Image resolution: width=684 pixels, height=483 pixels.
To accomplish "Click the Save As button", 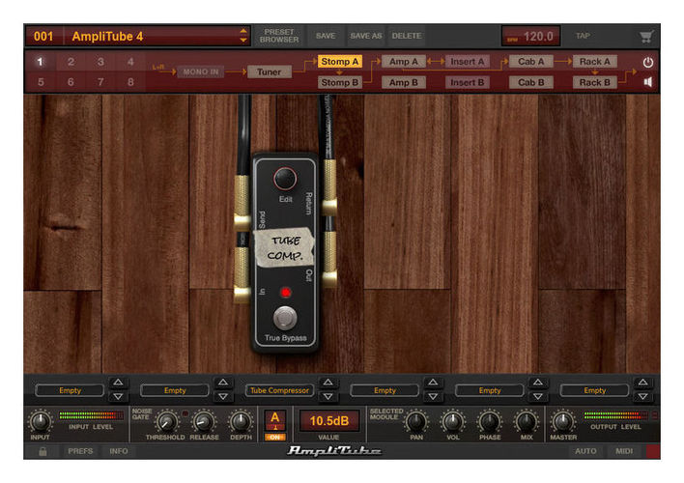I will [x=365, y=36].
